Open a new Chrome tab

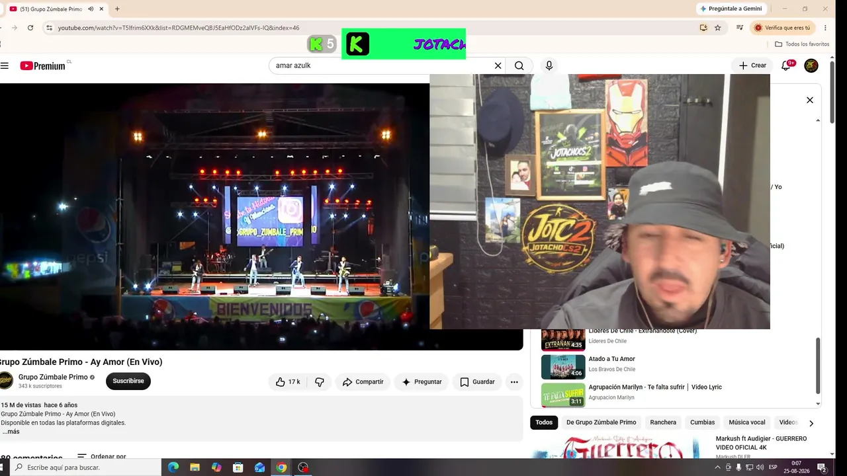click(x=117, y=9)
